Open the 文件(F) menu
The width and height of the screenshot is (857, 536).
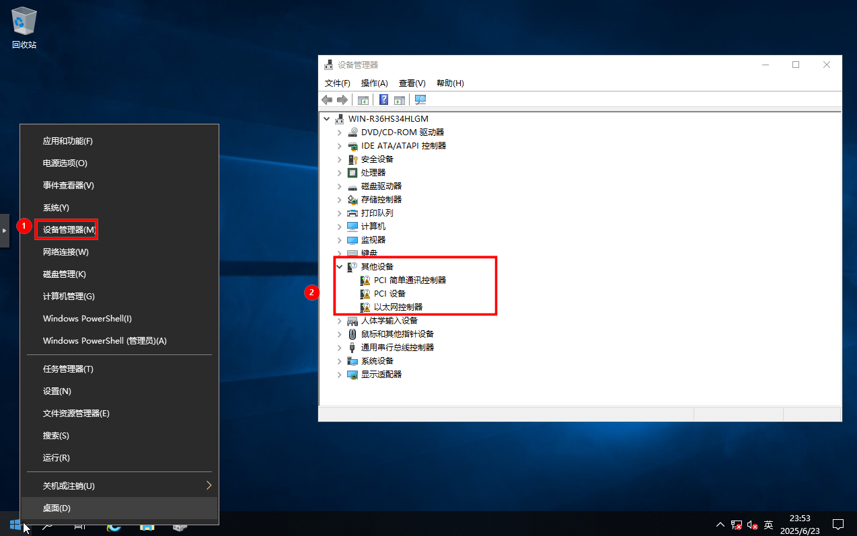click(x=338, y=83)
